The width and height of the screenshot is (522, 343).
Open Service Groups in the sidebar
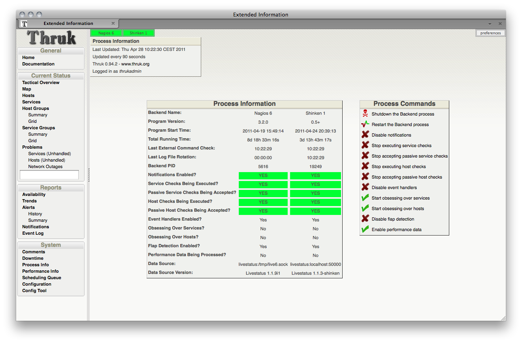38,128
